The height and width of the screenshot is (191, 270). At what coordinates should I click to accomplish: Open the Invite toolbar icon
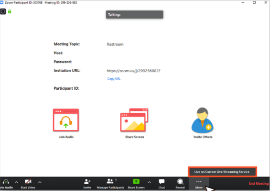tap(87, 182)
